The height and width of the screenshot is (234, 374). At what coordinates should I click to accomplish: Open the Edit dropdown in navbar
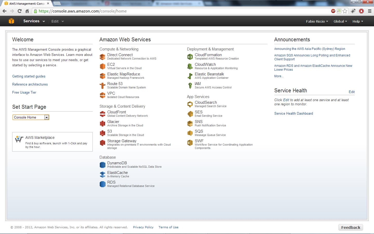[x=58, y=21]
